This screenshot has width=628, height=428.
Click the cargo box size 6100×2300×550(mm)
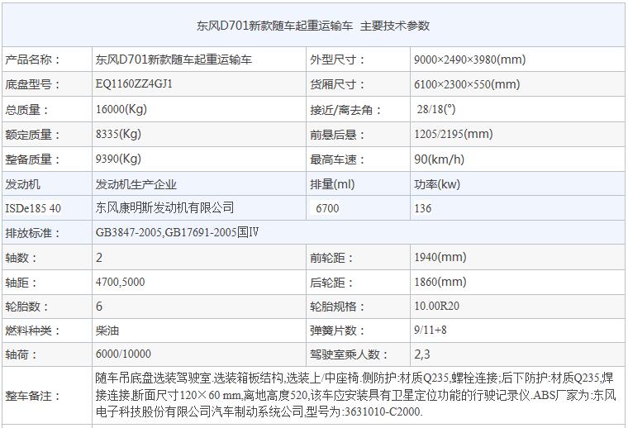point(467,84)
